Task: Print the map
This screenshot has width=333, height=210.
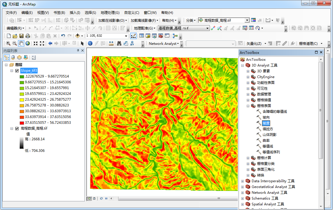Action: point(28,36)
